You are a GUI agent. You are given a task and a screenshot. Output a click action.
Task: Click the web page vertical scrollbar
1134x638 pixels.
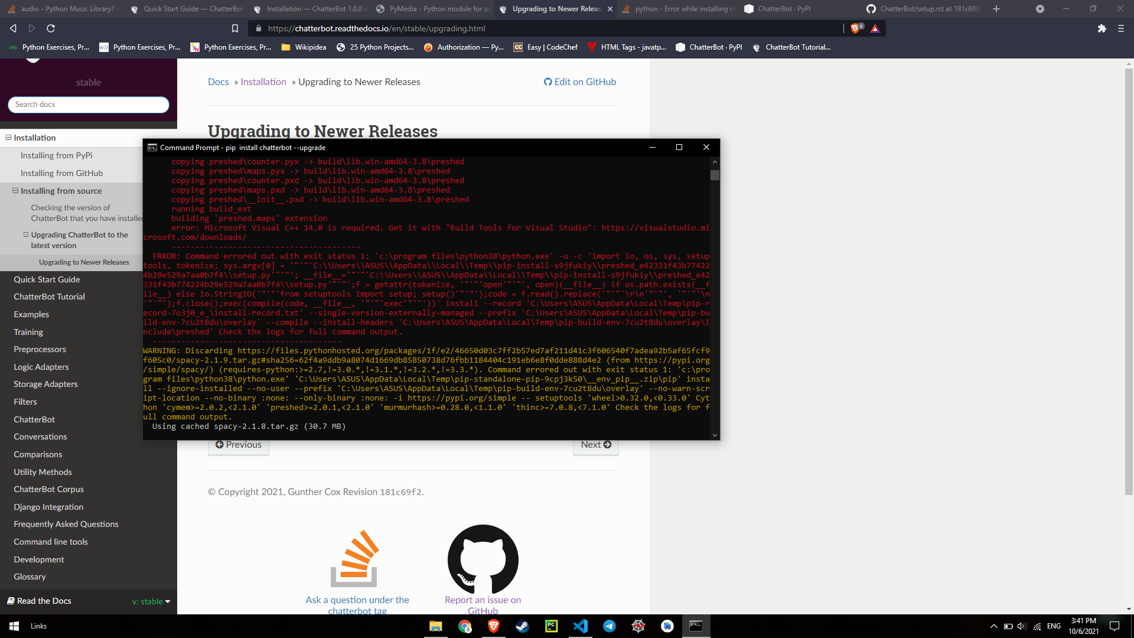pyautogui.click(x=1129, y=281)
